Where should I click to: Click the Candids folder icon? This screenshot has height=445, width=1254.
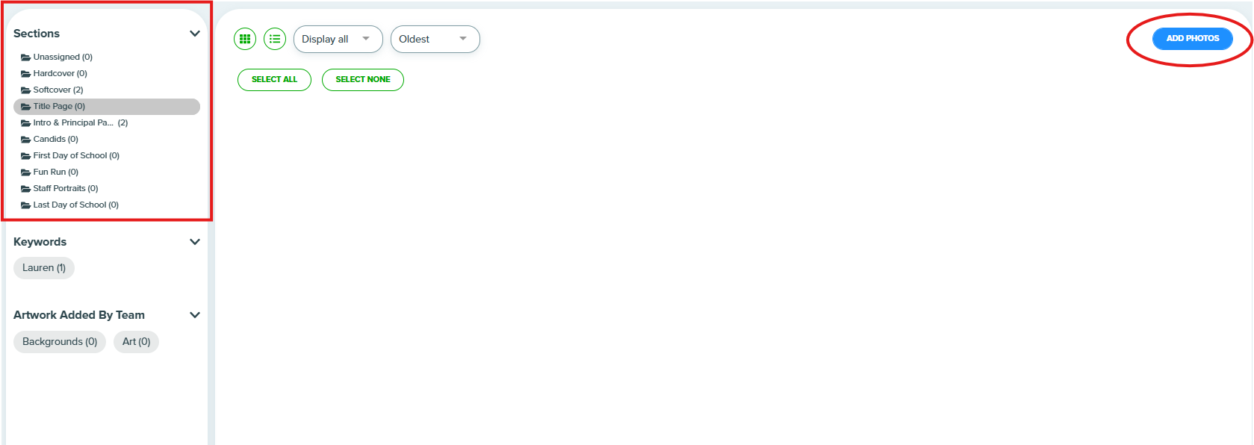pyautogui.click(x=25, y=140)
